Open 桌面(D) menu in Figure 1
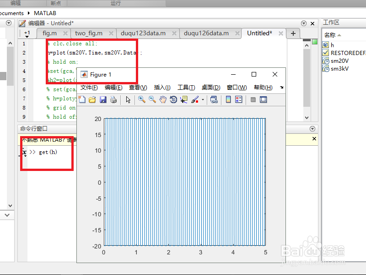Image resolution: width=366 pixels, height=275 pixels. 211,88
